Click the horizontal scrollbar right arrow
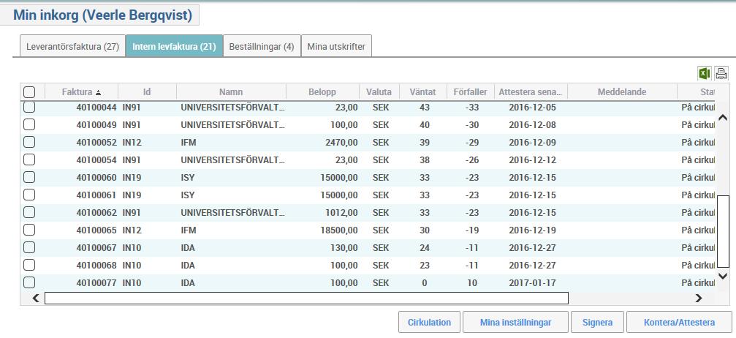This screenshot has width=736, height=338. pyautogui.click(x=699, y=298)
